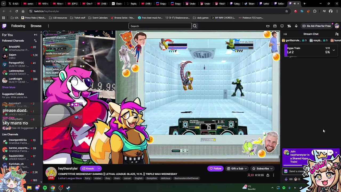Open the chat community users icon

tap(337, 34)
